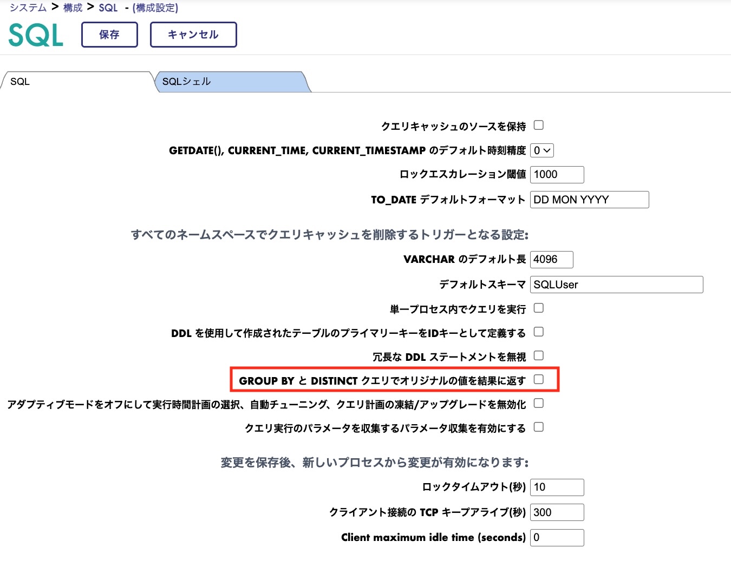
Task: Select the SQL tab
Action: click(x=76, y=82)
